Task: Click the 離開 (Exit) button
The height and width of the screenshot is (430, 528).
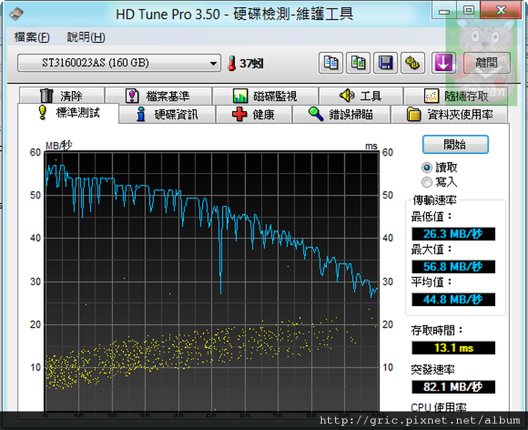Action: point(487,63)
